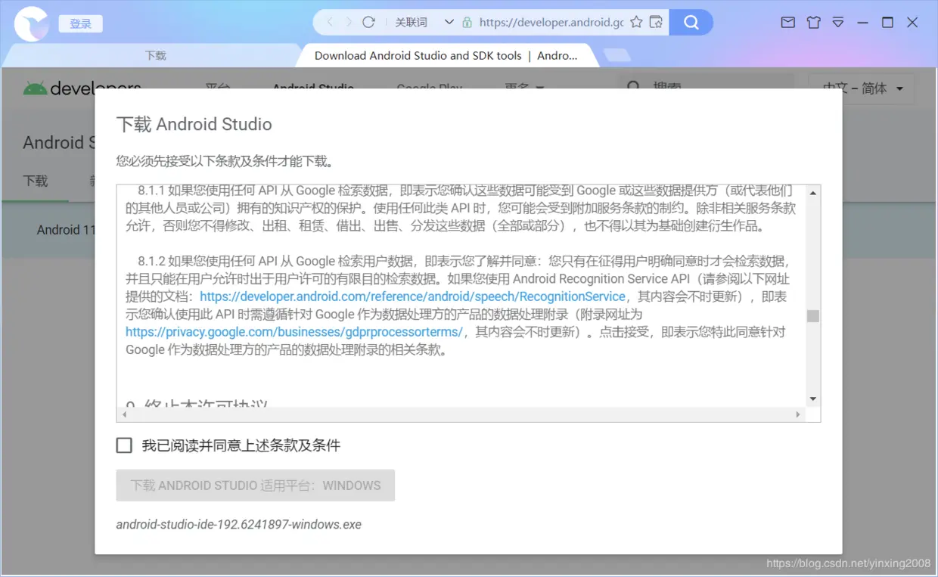Click the 登录 login button
The image size is (938, 577).
coord(80,24)
